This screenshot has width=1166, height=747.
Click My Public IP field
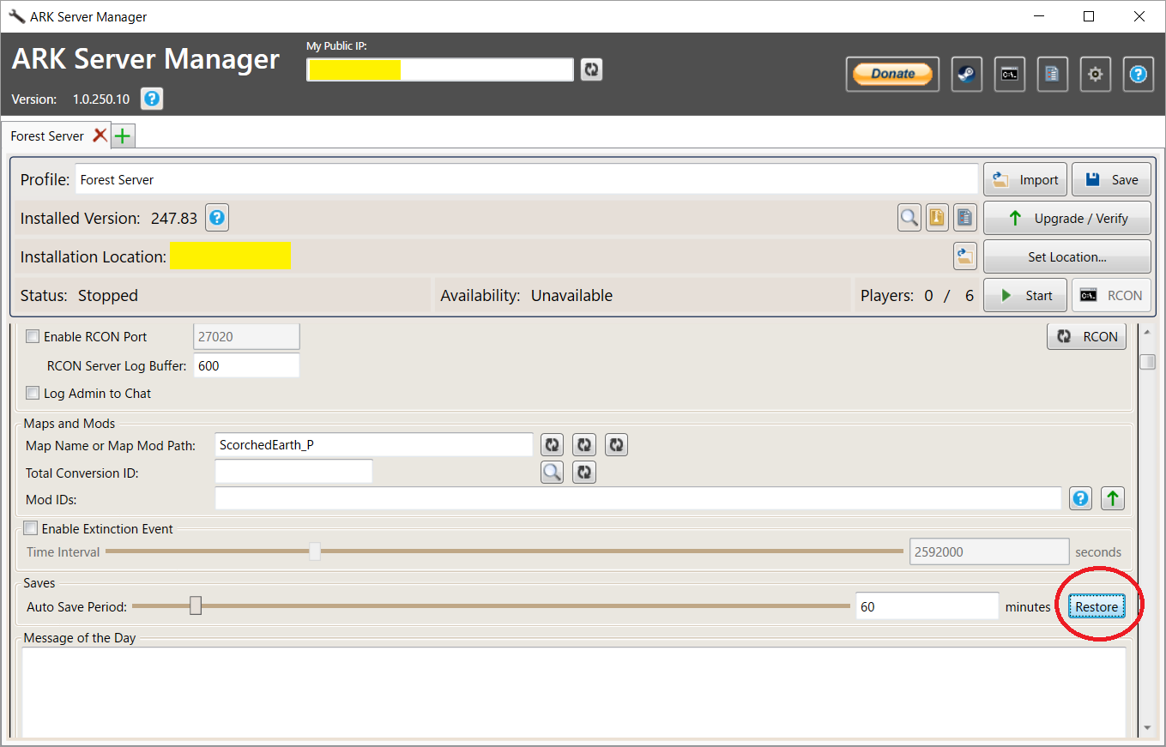(439, 69)
